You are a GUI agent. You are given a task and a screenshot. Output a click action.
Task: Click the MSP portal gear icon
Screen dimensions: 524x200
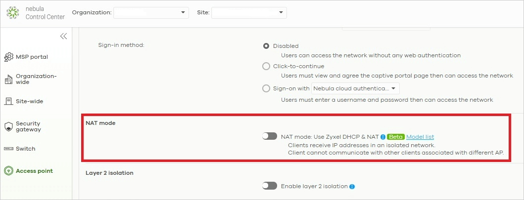coord(8,57)
